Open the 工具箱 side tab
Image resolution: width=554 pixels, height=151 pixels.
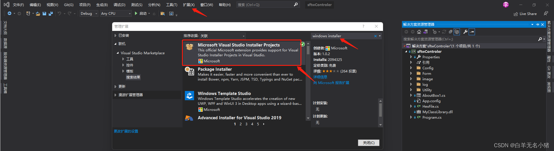[5, 88]
